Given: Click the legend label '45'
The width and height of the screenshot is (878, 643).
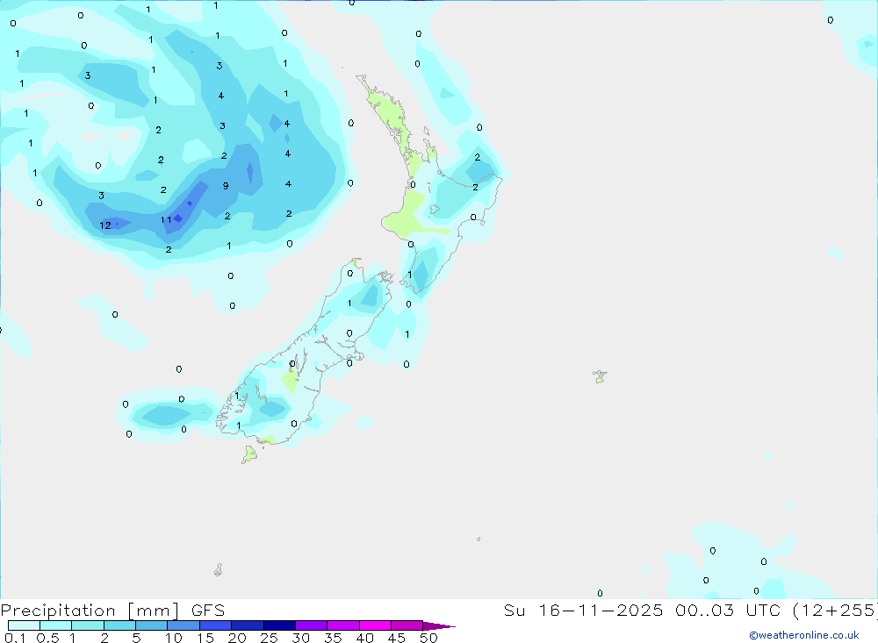Looking at the screenshot, I should click(x=397, y=638).
